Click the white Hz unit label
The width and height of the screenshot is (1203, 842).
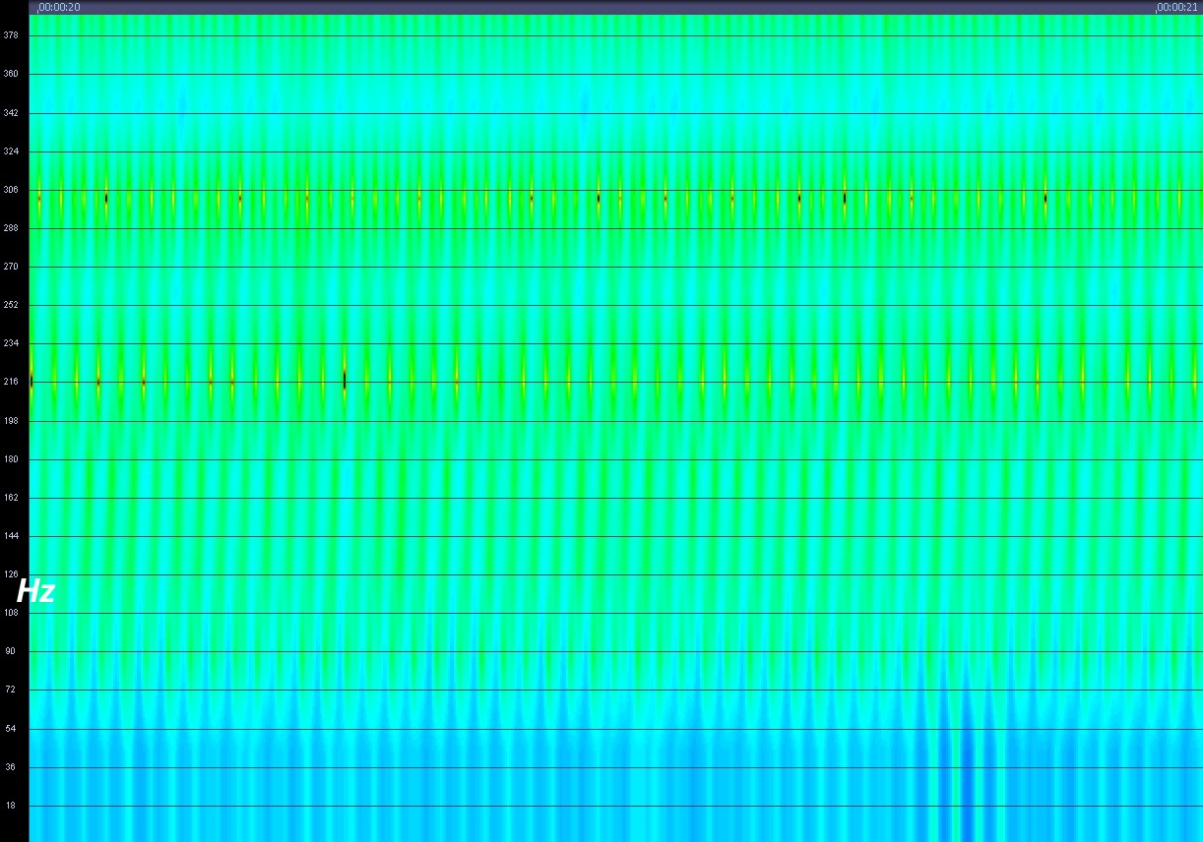35,592
